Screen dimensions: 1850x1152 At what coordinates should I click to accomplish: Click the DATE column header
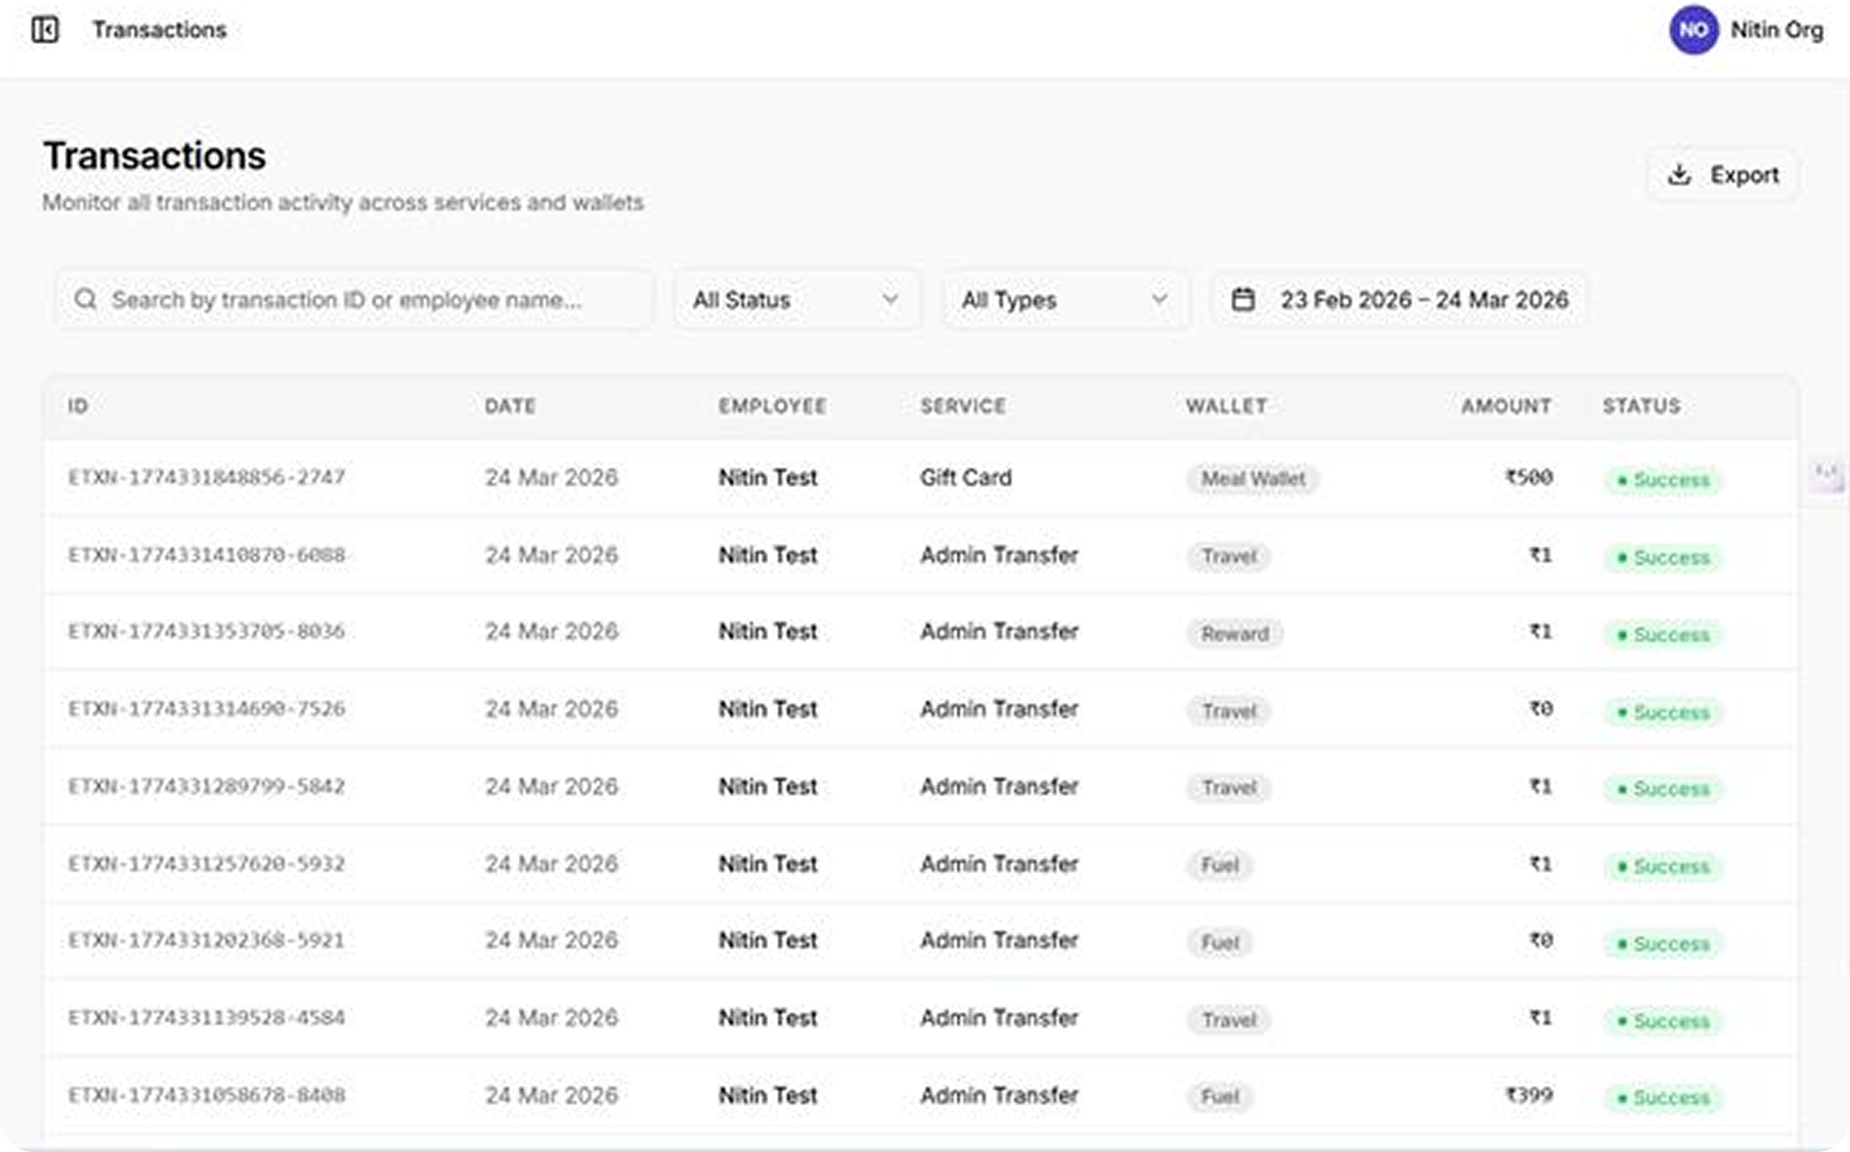[510, 406]
